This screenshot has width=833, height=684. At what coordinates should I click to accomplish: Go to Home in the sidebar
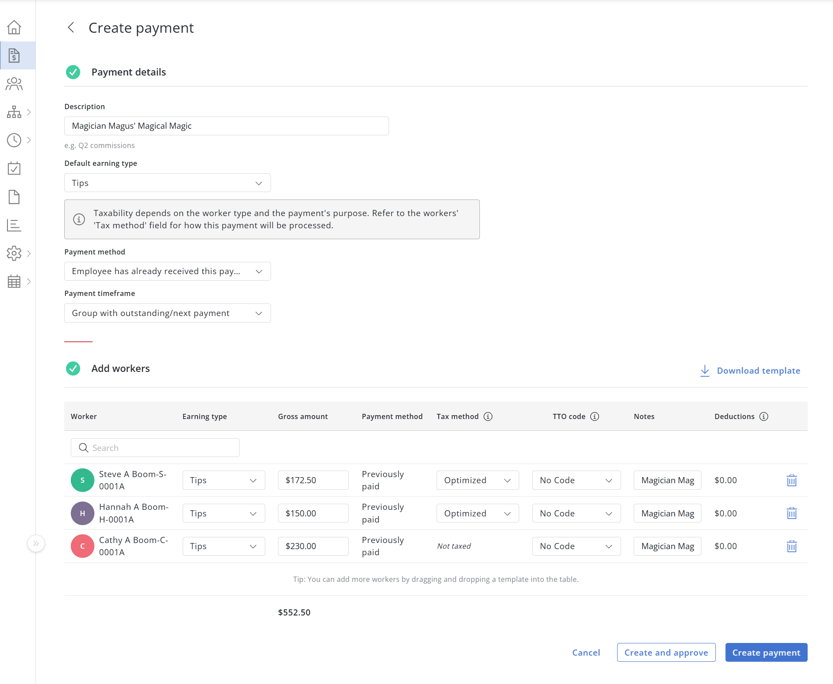tap(14, 27)
